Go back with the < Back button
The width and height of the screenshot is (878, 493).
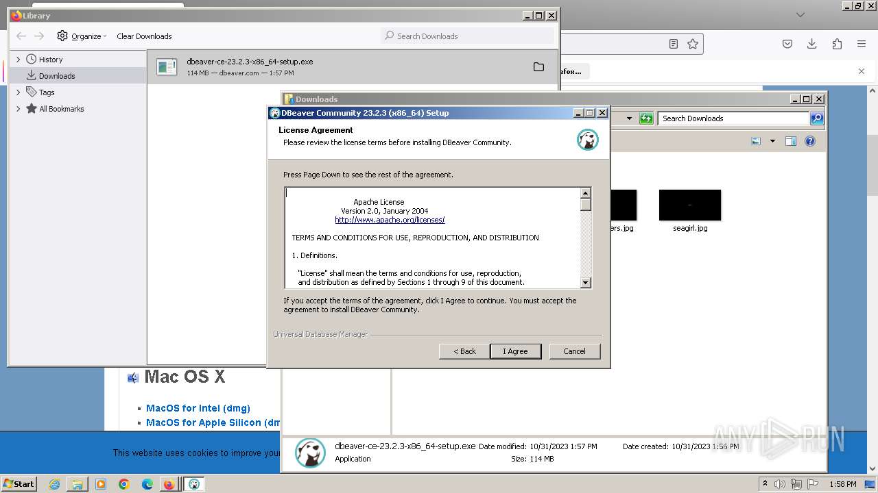click(464, 351)
